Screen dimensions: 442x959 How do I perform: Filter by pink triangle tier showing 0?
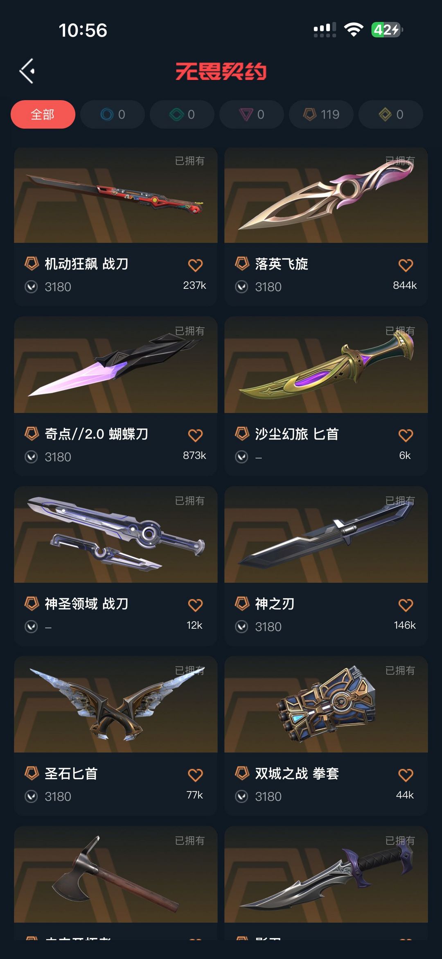click(252, 114)
